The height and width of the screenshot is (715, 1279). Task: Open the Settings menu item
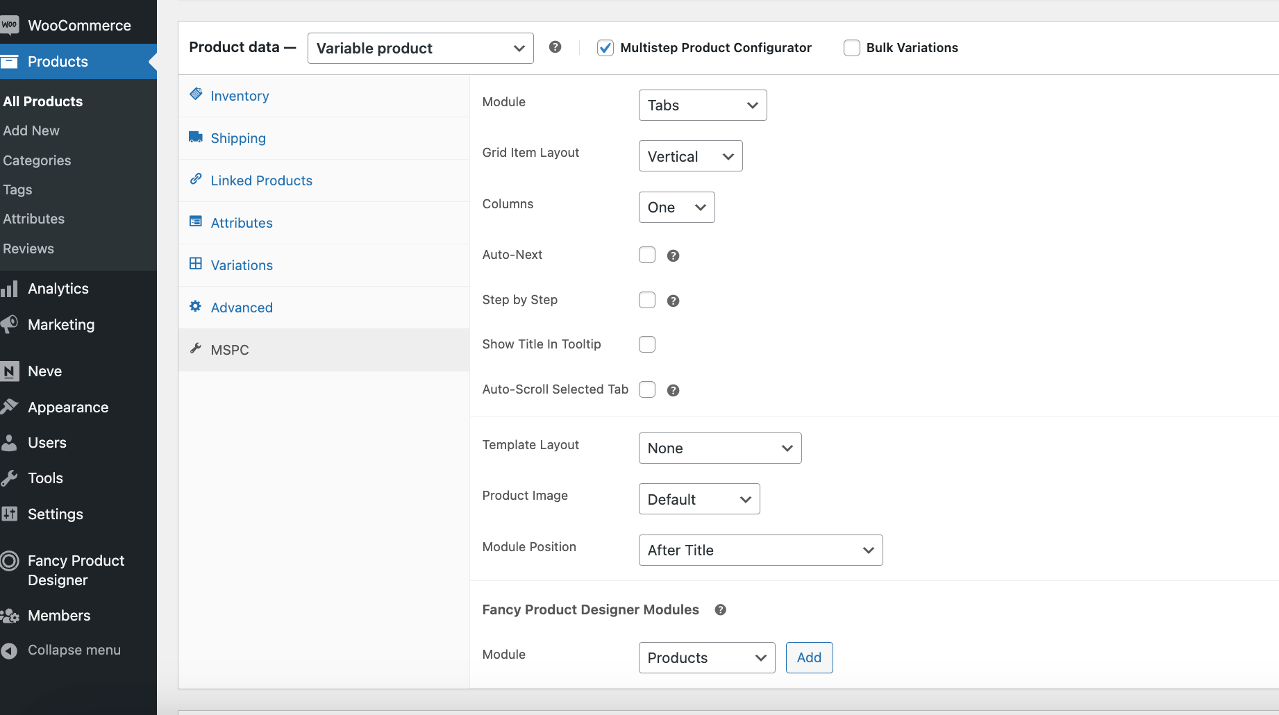pyautogui.click(x=78, y=514)
